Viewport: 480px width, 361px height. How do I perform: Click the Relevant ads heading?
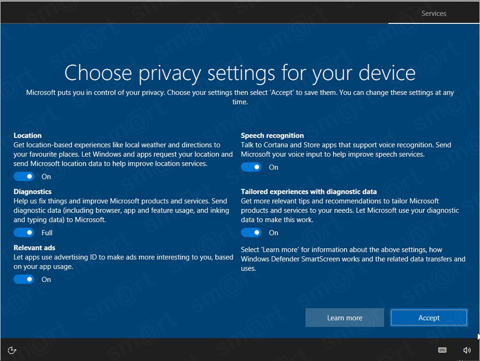click(34, 248)
